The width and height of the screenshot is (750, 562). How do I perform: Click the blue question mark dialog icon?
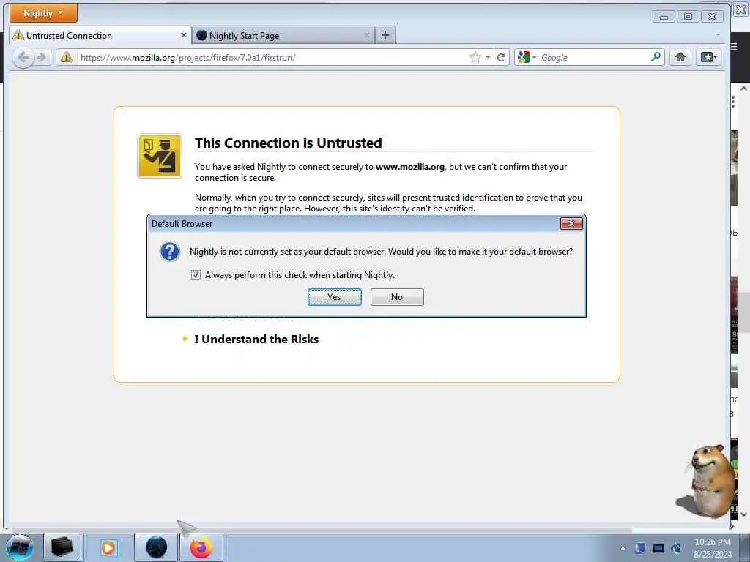coord(170,252)
